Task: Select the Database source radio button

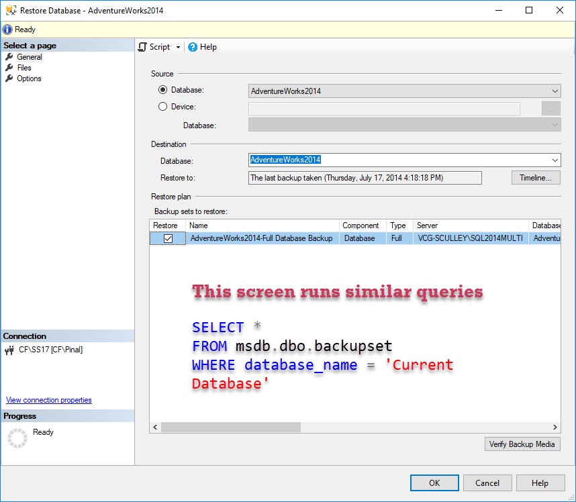Action: [x=162, y=89]
